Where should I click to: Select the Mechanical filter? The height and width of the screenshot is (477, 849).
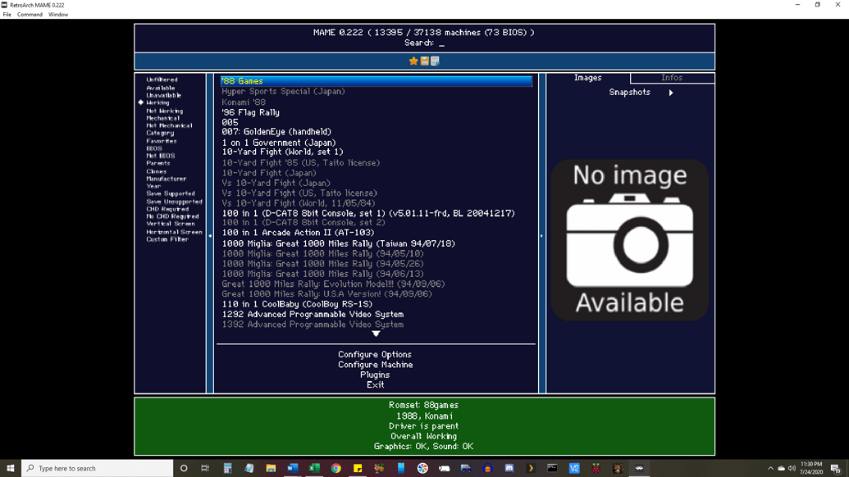click(162, 118)
